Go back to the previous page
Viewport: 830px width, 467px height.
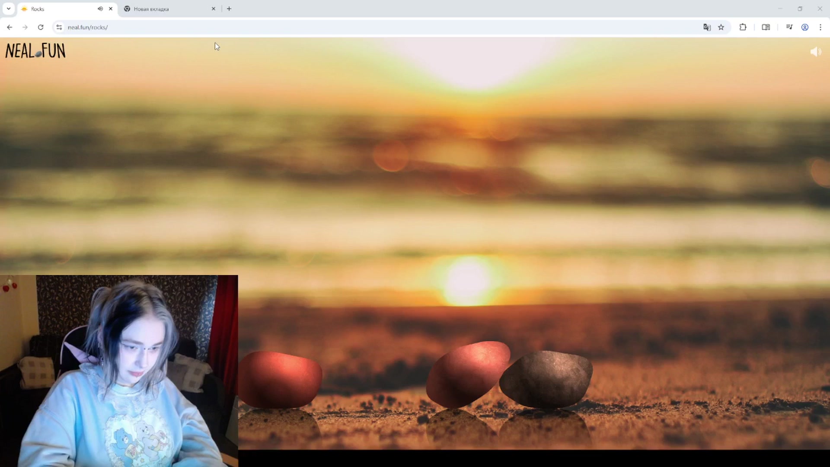(10, 27)
